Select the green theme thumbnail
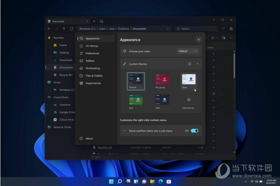This screenshot has width=280, height=186. pyautogui.click(x=136, y=102)
